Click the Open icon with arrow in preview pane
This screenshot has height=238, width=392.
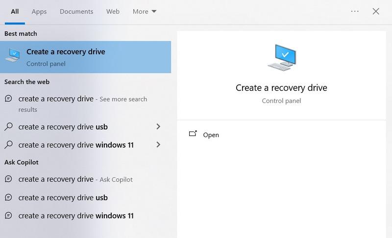[x=193, y=133]
